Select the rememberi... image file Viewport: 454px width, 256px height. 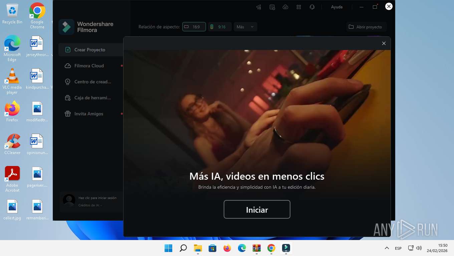37,210
